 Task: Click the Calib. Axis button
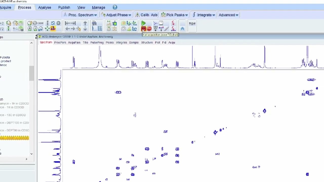pyautogui.click(x=146, y=15)
